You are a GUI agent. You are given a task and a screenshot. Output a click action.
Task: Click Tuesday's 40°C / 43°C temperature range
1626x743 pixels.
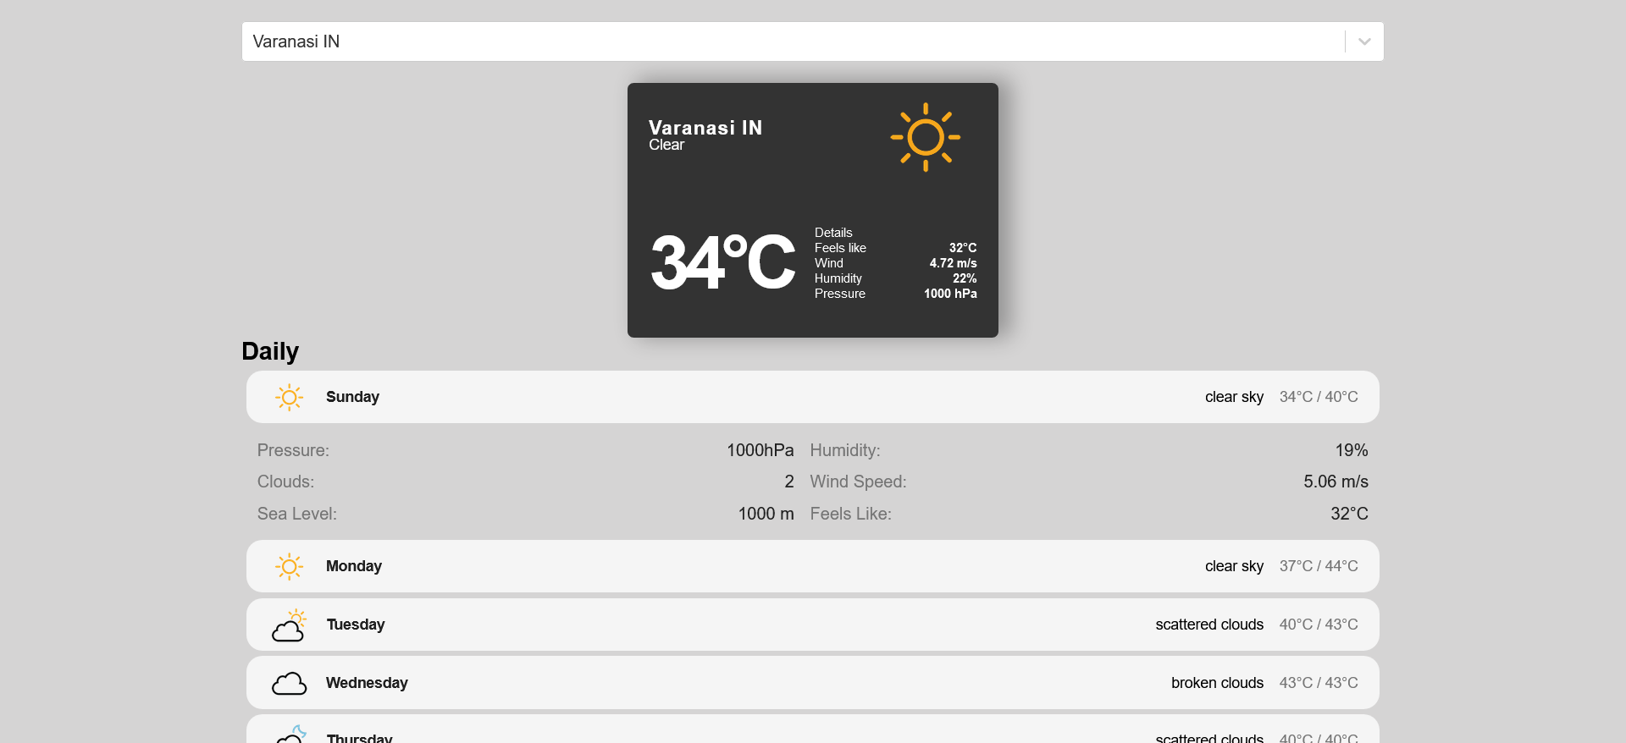click(x=1319, y=625)
